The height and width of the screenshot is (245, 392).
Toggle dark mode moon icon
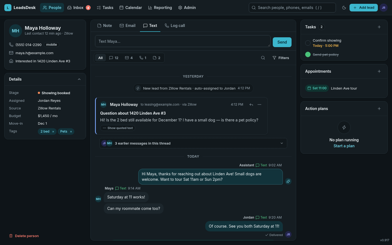344,8
